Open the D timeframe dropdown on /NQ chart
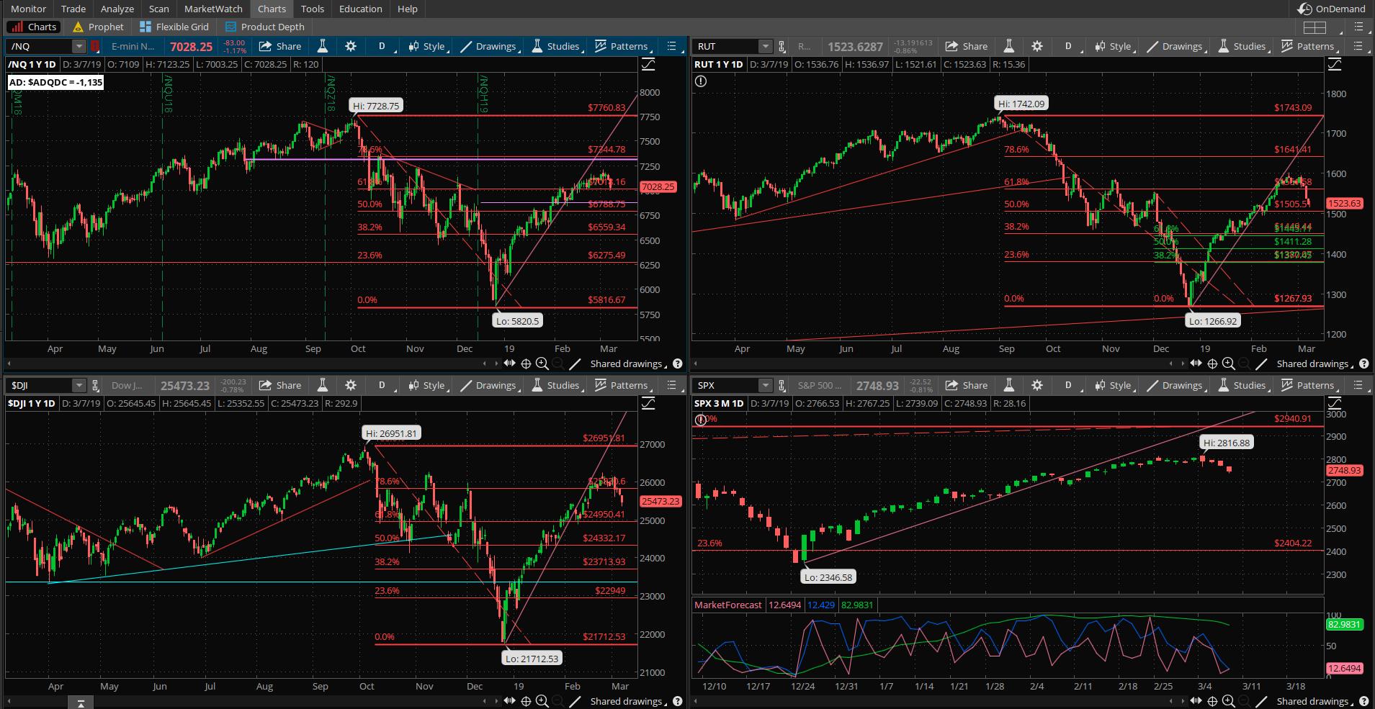Screen dimensions: 1375x709 pos(382,46)
